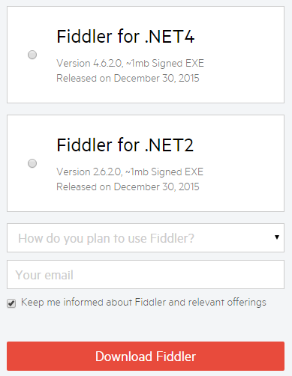
Task: Click the 'Version 4.6.2.0, ~1mb Signed EXE' text
Action: [130, 64]
